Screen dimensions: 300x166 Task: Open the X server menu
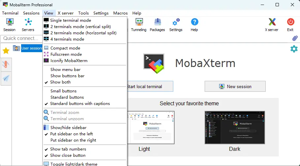(x=66, y=13)
